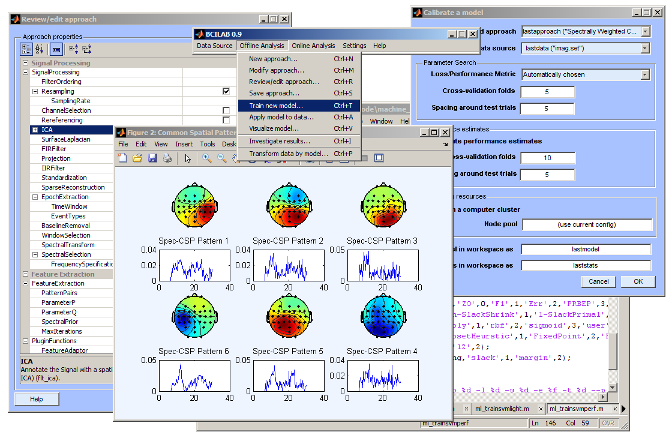Click the expand all properties icon
Viewport: 672px width, 438px height.
(x=73, y=49)
